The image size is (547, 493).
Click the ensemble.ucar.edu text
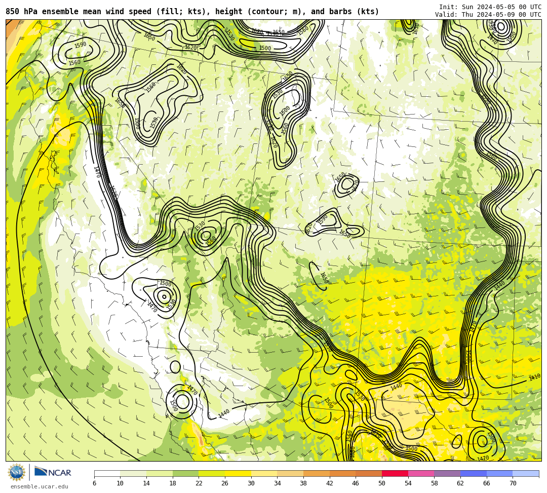coord(40,486)
